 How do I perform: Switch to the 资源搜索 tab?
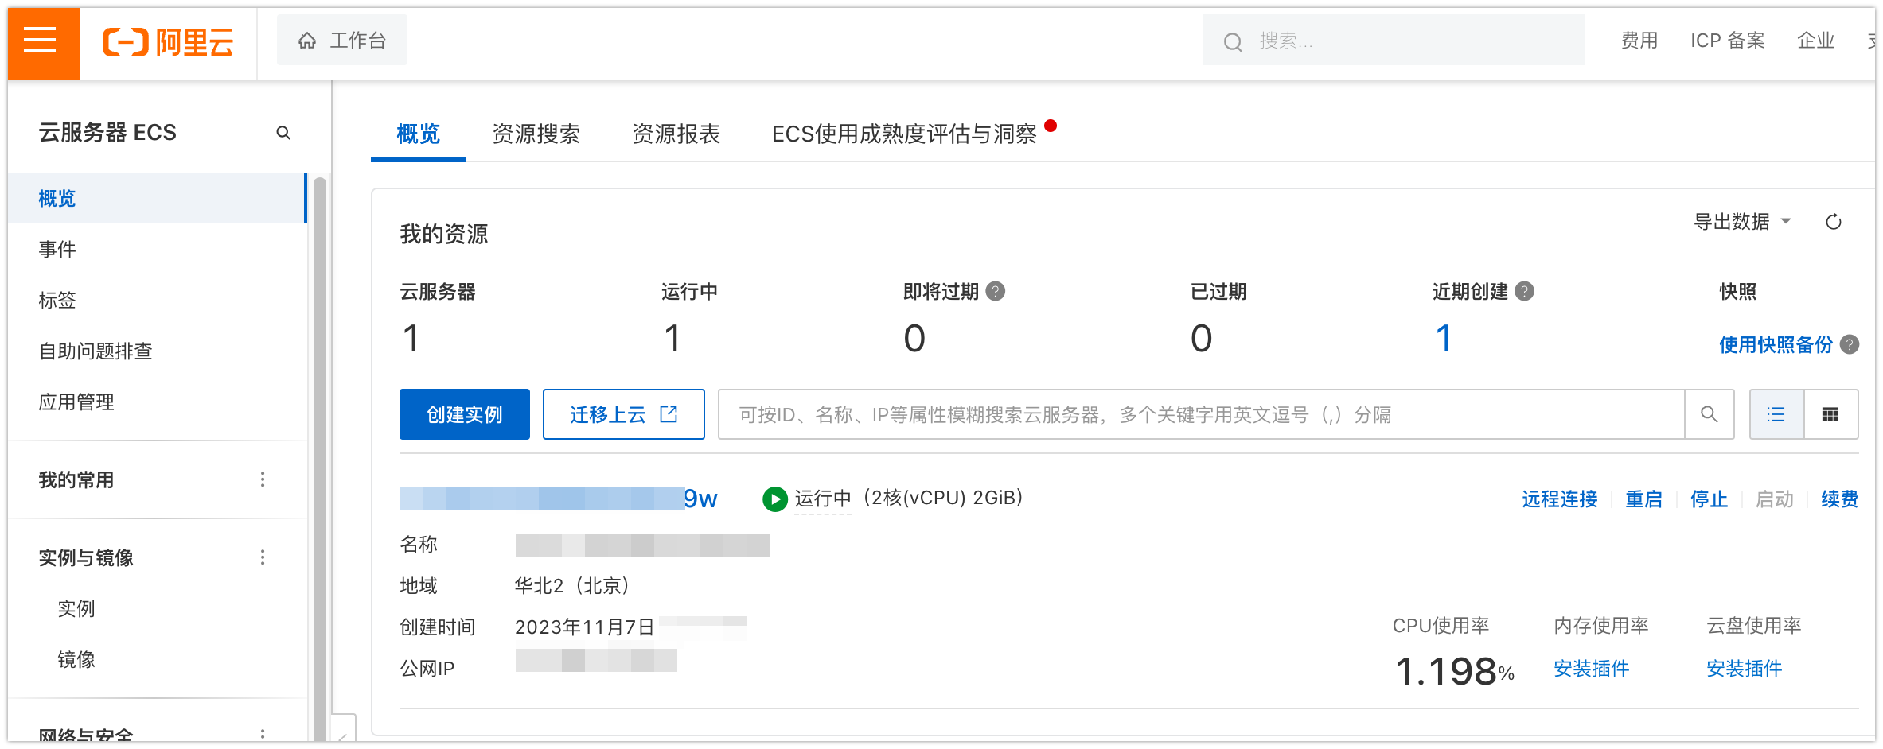coord(536,134)
